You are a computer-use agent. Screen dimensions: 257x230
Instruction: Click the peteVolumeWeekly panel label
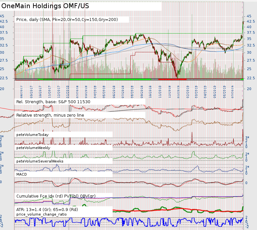click(33, 148)
